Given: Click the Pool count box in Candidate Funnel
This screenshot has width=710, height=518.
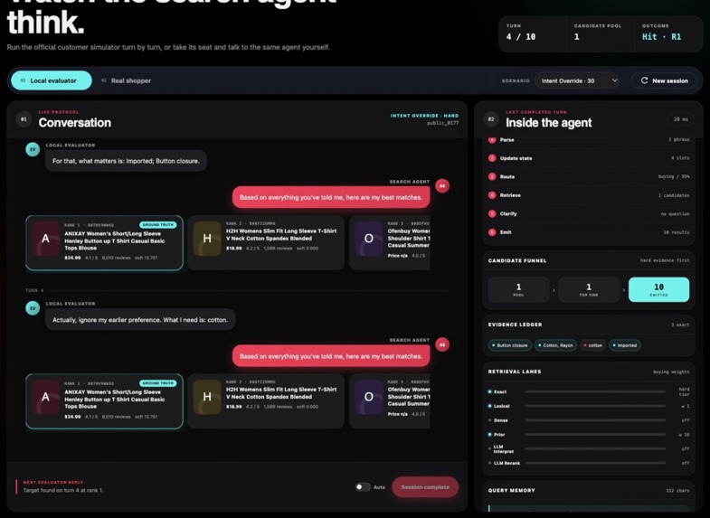Looking at the screenshot, I should (518, 289).
